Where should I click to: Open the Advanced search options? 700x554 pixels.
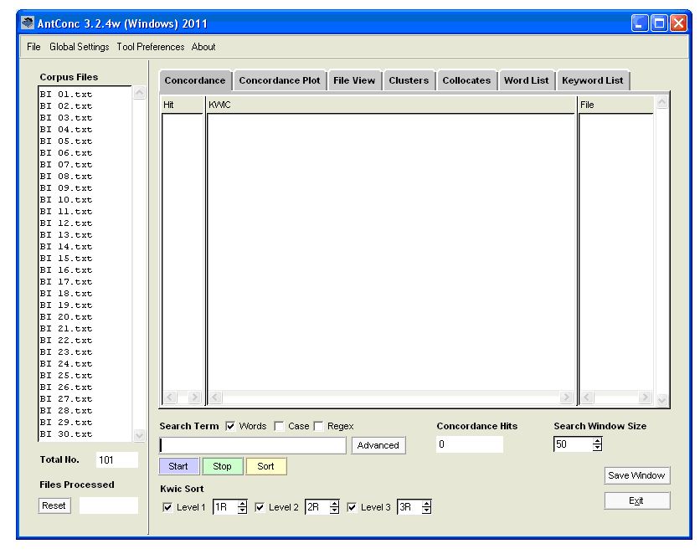378,445
